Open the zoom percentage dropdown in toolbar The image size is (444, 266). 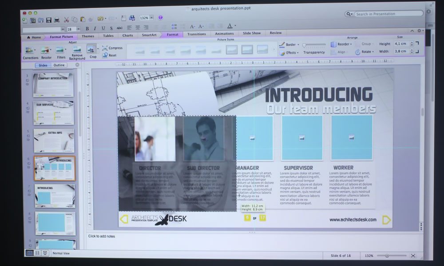[151, 18]
